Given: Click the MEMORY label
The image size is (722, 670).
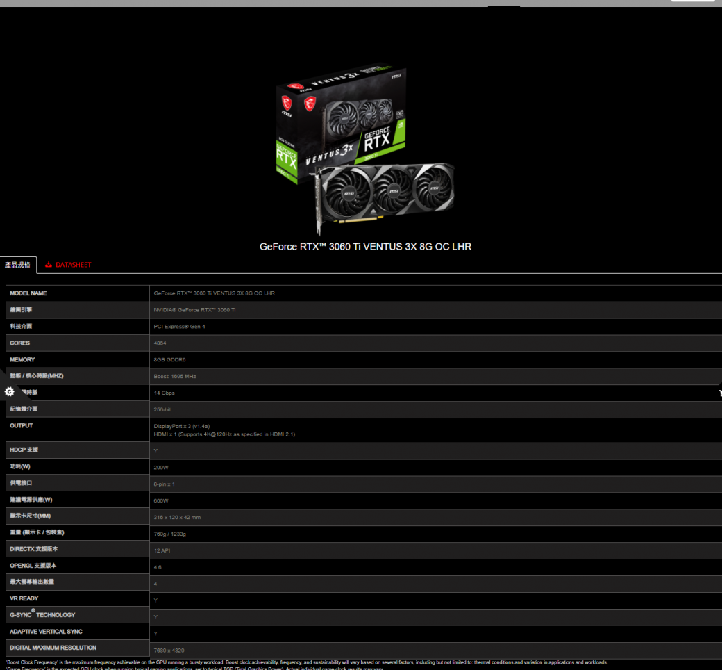Looking at the screenshot, I should 22,359.
